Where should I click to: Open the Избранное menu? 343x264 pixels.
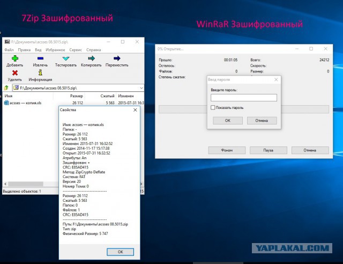tap(55, 50)
